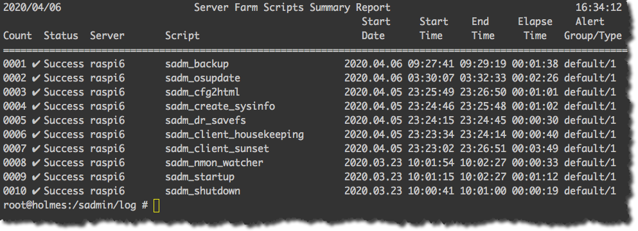Click the checkmark icon on row 0002
This screenshot has height=231, width=638.
[36, 78]
